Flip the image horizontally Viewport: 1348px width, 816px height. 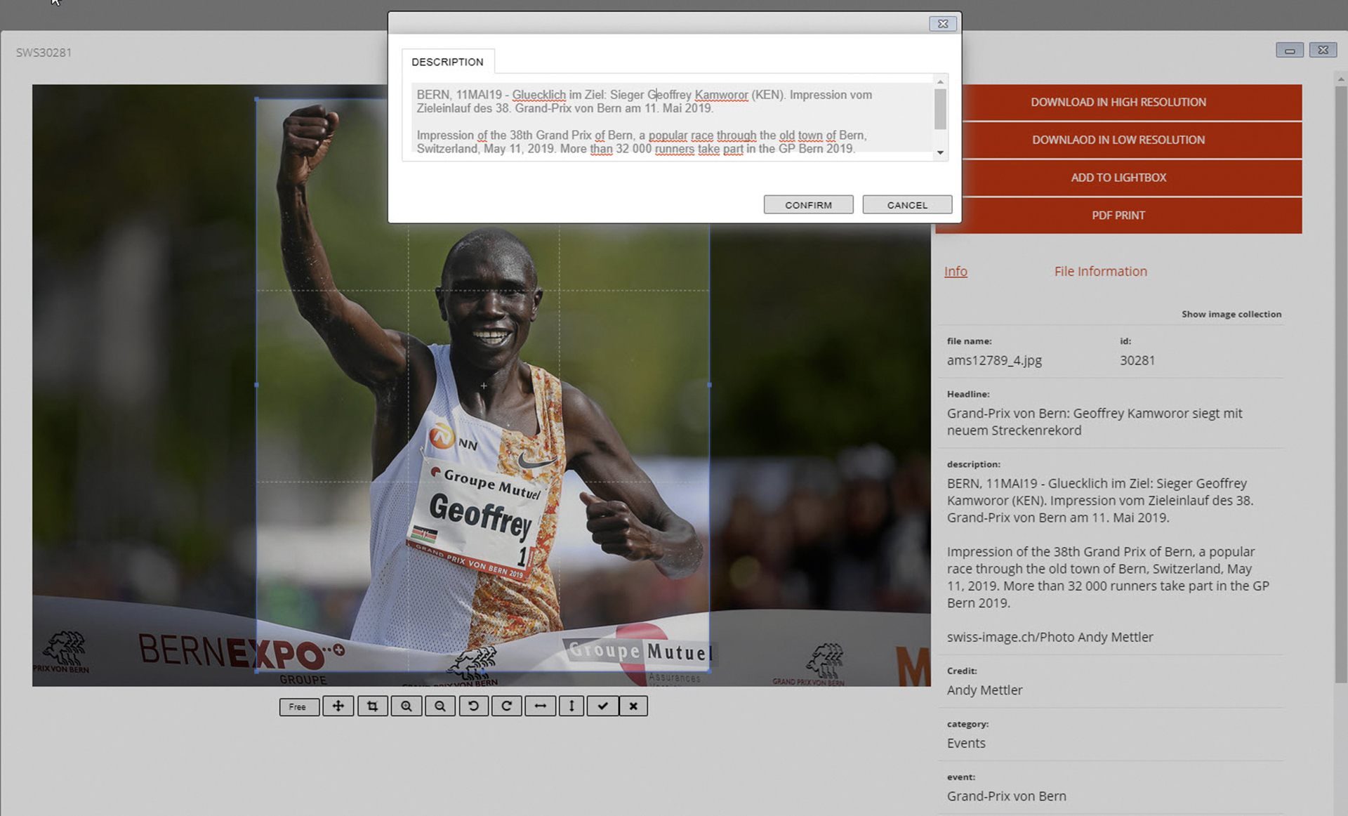click(540, 706)
